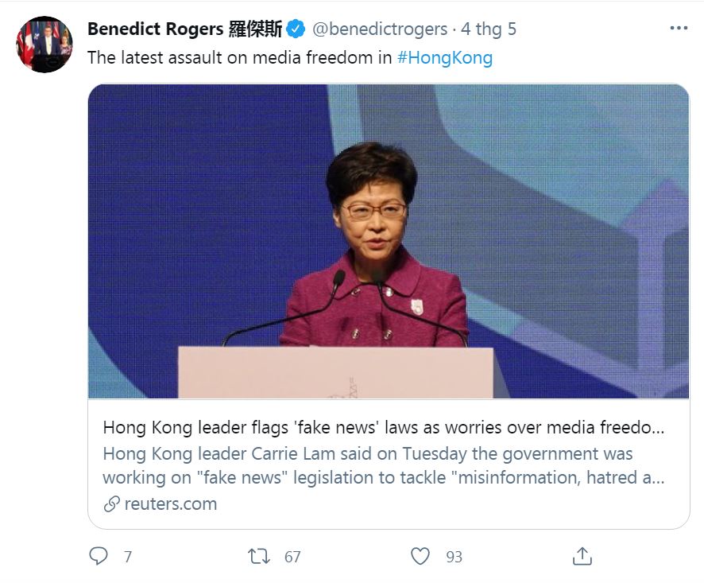This screenshot has width=704, height=583.
Task: Open the three-dot more options menu
Action: click(x=678, y=29)
